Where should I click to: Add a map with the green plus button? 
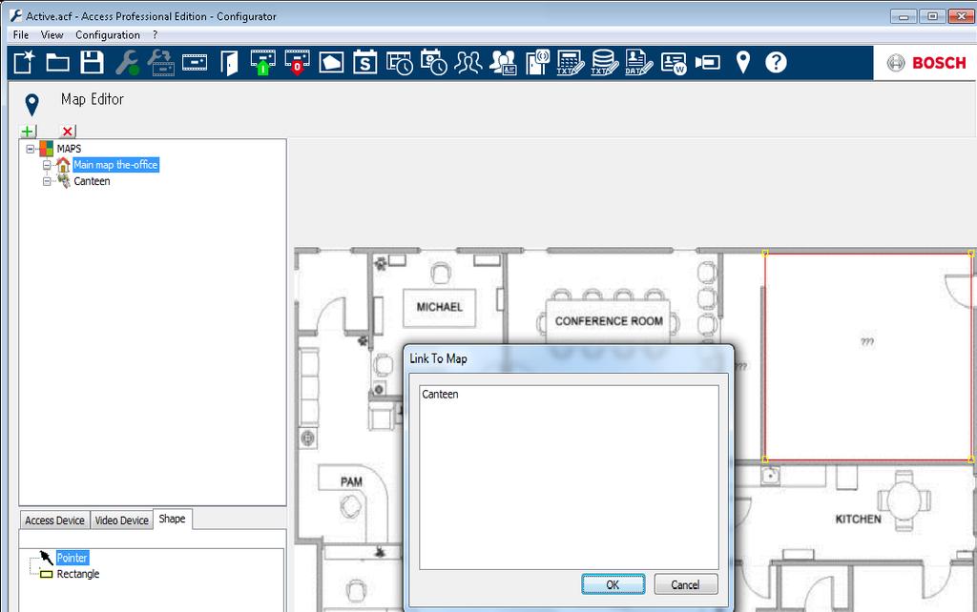(28, 131)
